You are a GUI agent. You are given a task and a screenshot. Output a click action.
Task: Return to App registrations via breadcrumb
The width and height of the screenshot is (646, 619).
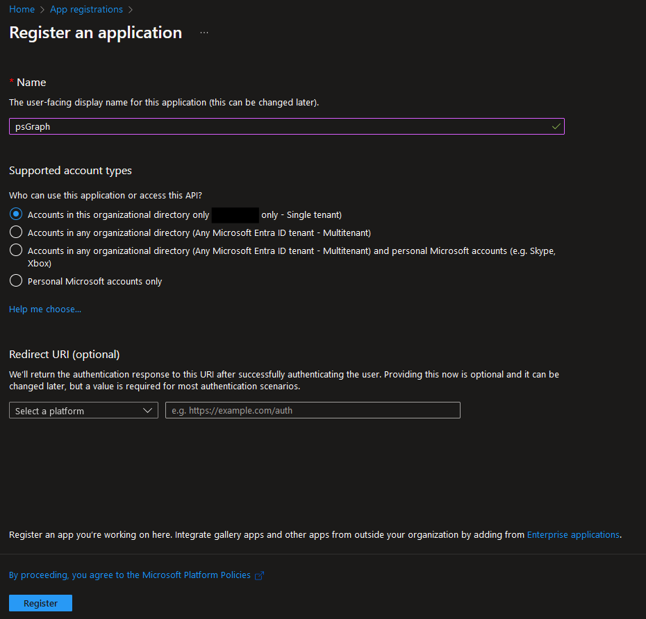[x=86, y=9]
